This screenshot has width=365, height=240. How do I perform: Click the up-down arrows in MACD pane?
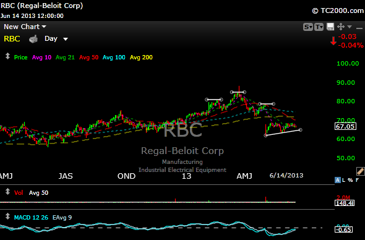click(7, 216)
